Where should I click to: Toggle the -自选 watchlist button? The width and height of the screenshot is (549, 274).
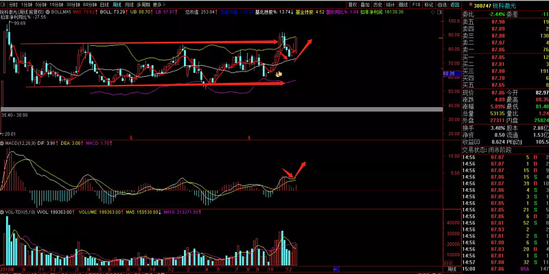click(x=441, y=5)
